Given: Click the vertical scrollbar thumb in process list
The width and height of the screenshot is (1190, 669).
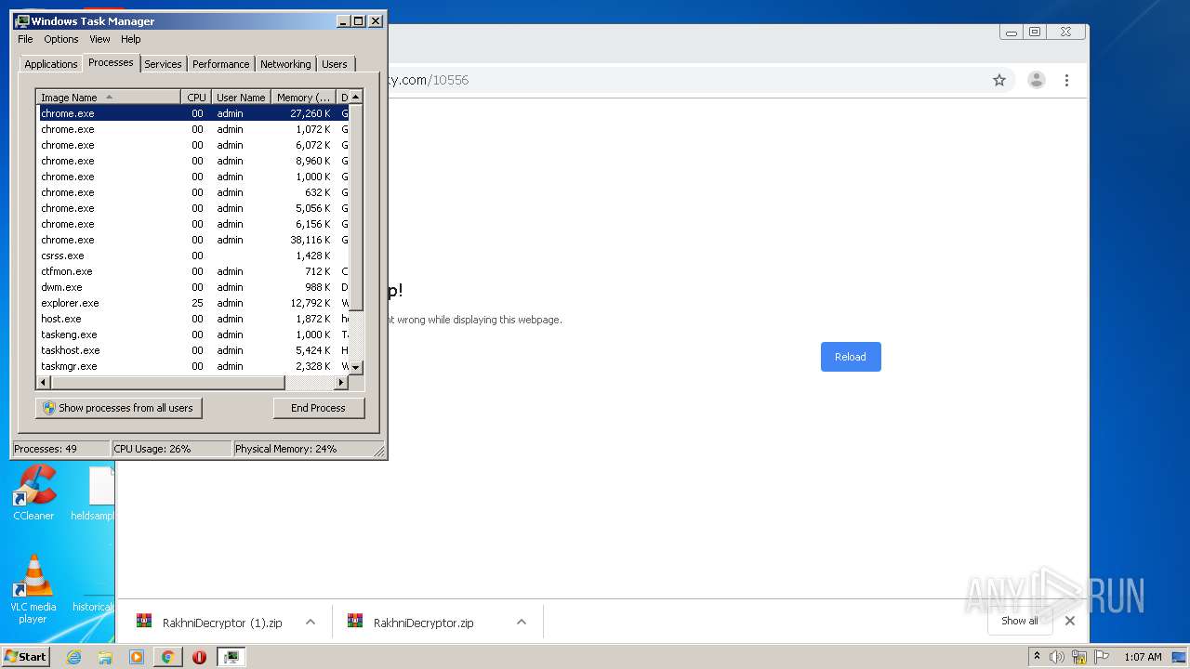Looking at the screenshot, I should click(355, 206).
